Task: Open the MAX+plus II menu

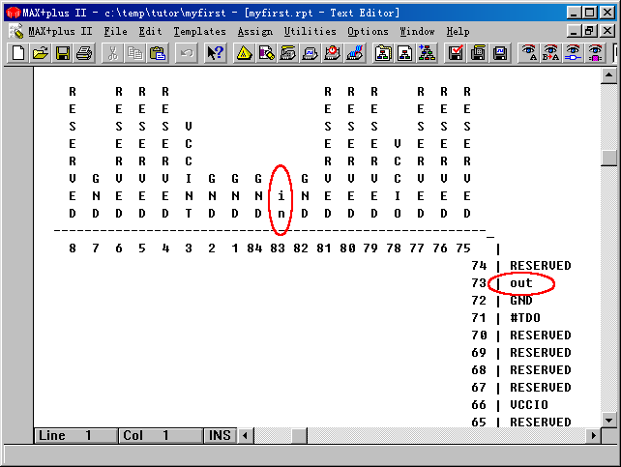Action: click(x=60, y=32)
